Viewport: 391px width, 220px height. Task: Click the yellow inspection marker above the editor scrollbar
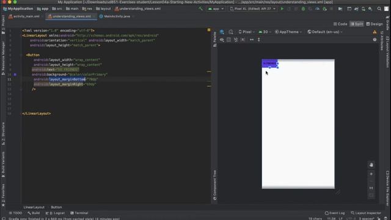[209, 30]
